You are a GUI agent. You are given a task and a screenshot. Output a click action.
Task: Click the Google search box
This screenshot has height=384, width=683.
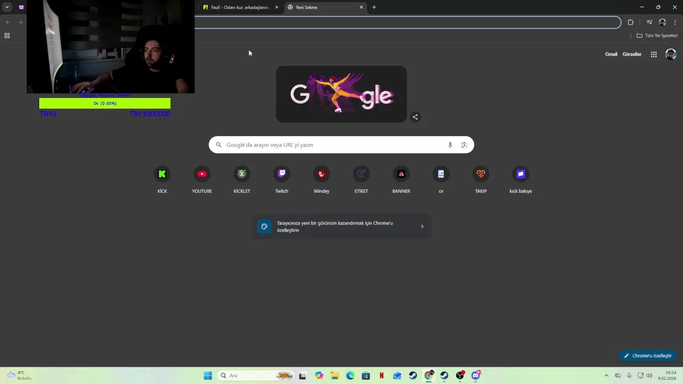point(341,145)
